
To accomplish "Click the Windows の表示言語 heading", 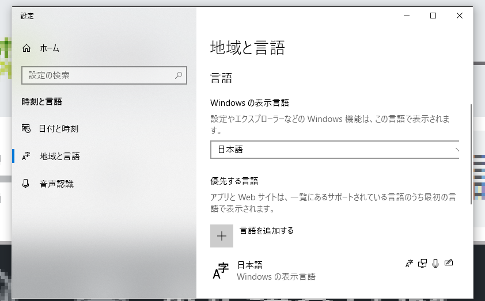I will pos(249,103).
